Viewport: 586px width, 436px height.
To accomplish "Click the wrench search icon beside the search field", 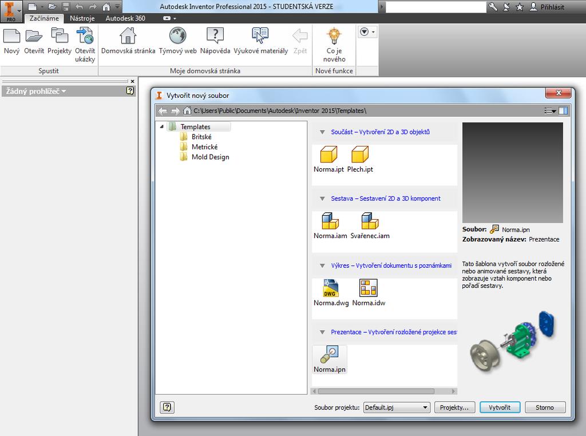I will (493, 7).
